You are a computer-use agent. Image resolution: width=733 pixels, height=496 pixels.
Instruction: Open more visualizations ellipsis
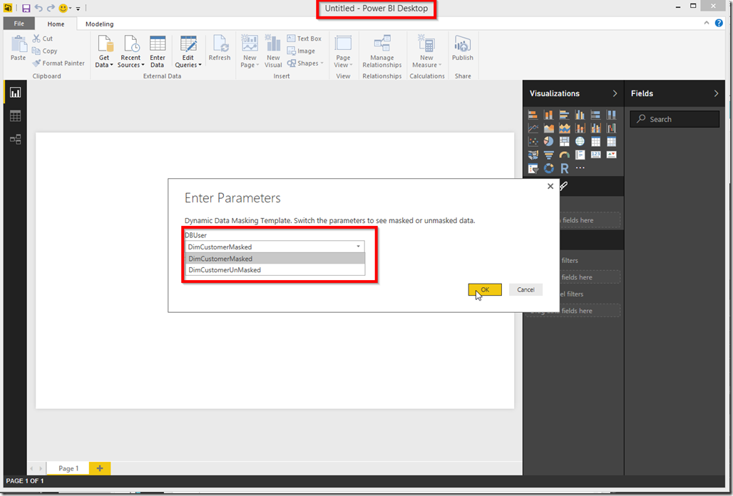click(580, 167)
